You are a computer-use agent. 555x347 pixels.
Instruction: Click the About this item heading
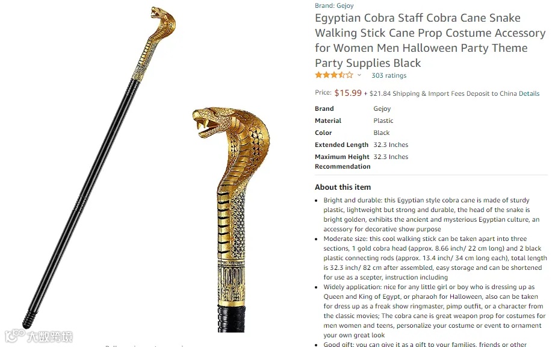click(343, 187)
